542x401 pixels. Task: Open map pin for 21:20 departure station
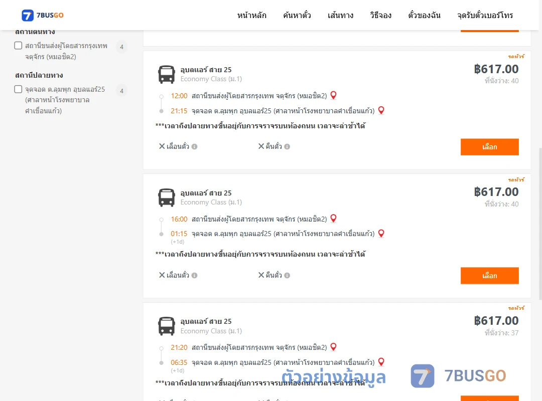[x=333, y=347]
